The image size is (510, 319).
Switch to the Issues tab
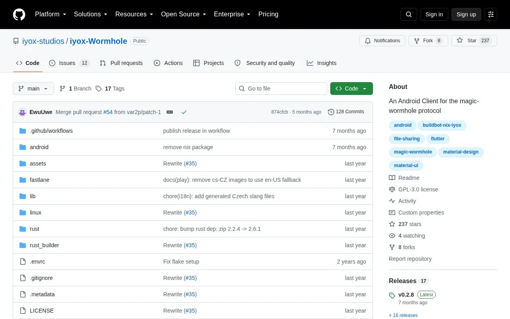69,63
